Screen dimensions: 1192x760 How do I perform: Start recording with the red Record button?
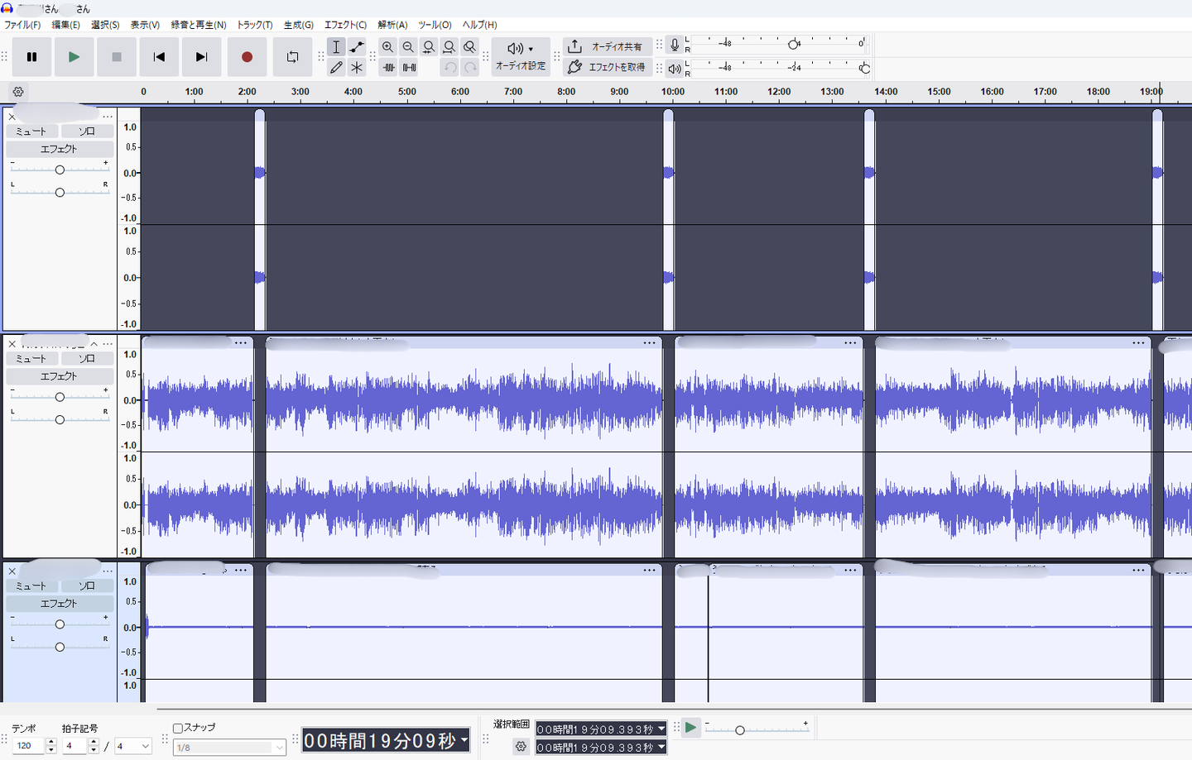[247, 57]
